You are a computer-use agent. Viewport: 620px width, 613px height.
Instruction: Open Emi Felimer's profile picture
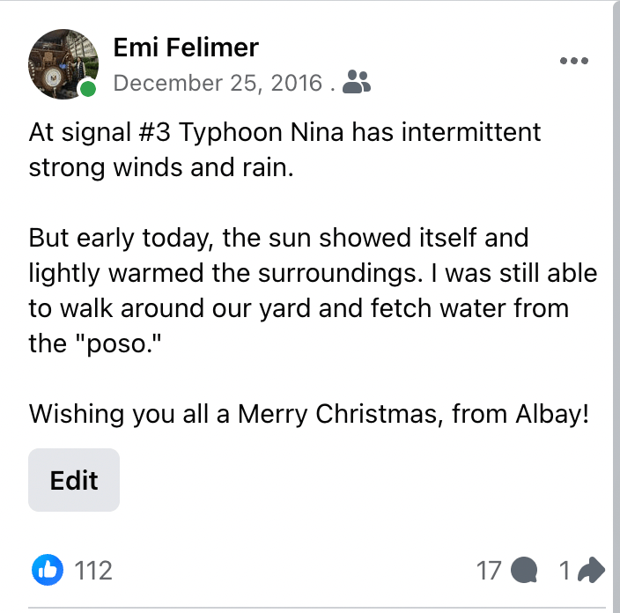click(63, 63)
